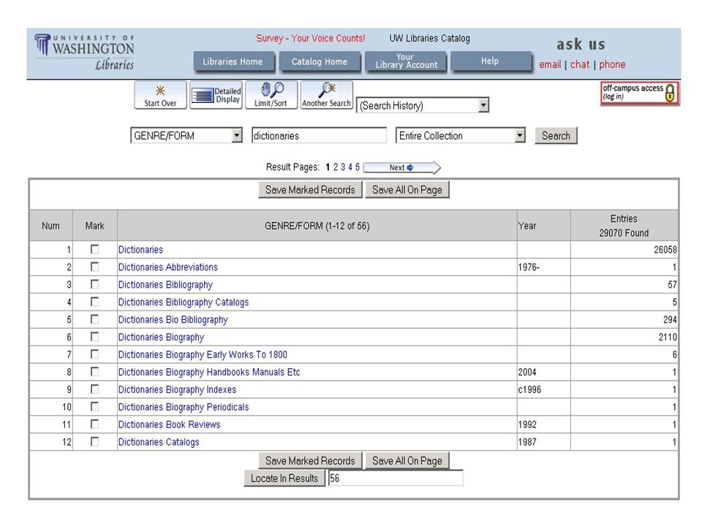Click the Locate In Results button
702x526 pixels.
click(284, 478)
